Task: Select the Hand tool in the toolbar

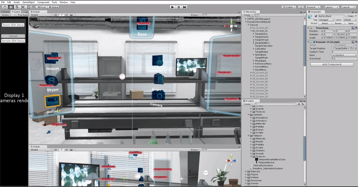Action: point(5,7)
